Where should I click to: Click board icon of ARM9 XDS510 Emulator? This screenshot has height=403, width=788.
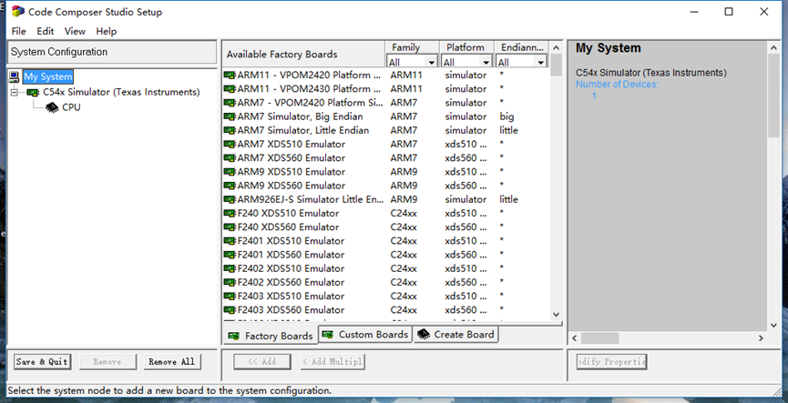tap(230, 172)
